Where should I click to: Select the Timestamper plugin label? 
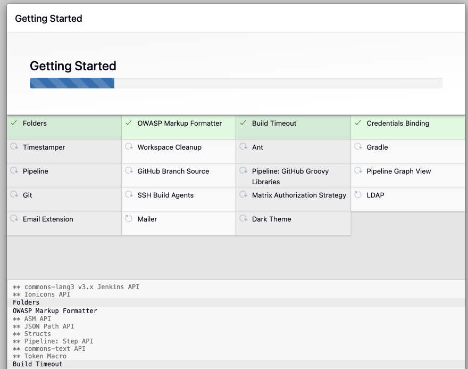(44, 147)
